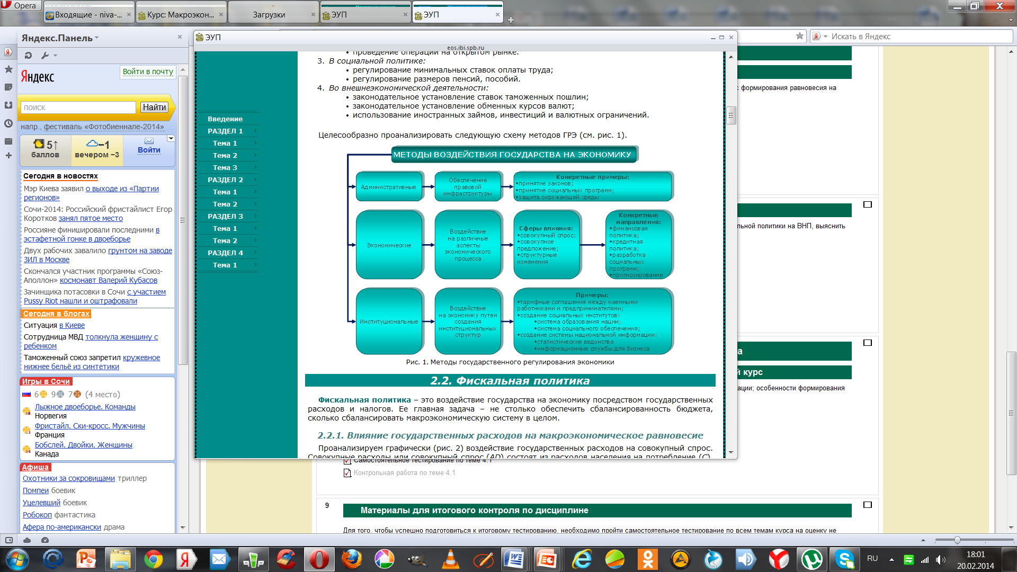Click the Войти mail login link
The width and height of the screenshot is (1017, 572).
[149, 150]
